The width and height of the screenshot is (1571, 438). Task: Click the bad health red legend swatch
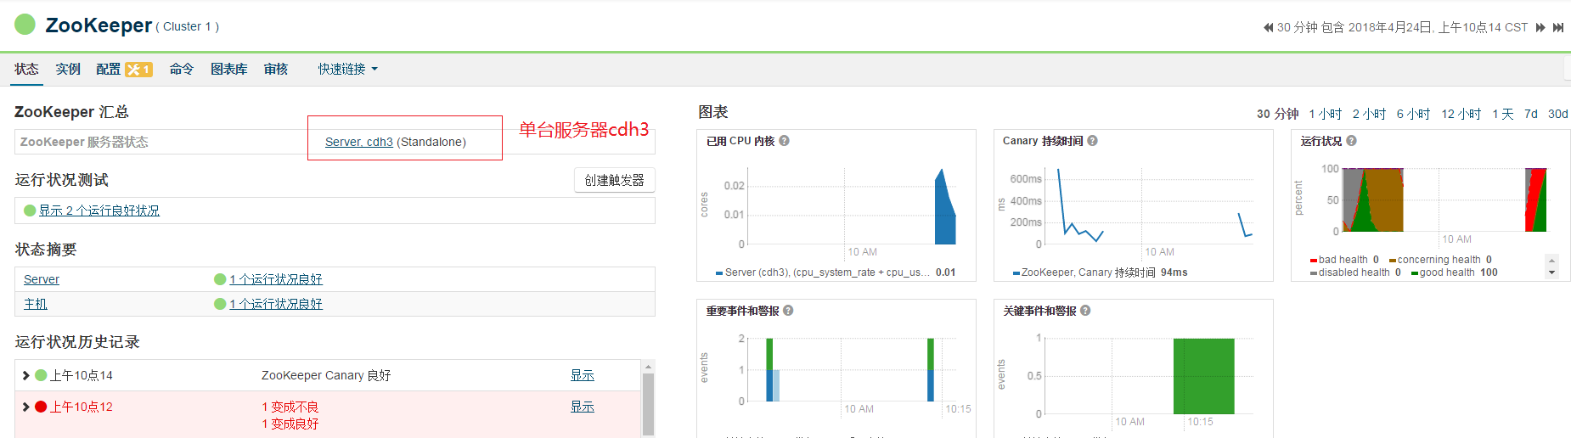tap(1314, 261)
